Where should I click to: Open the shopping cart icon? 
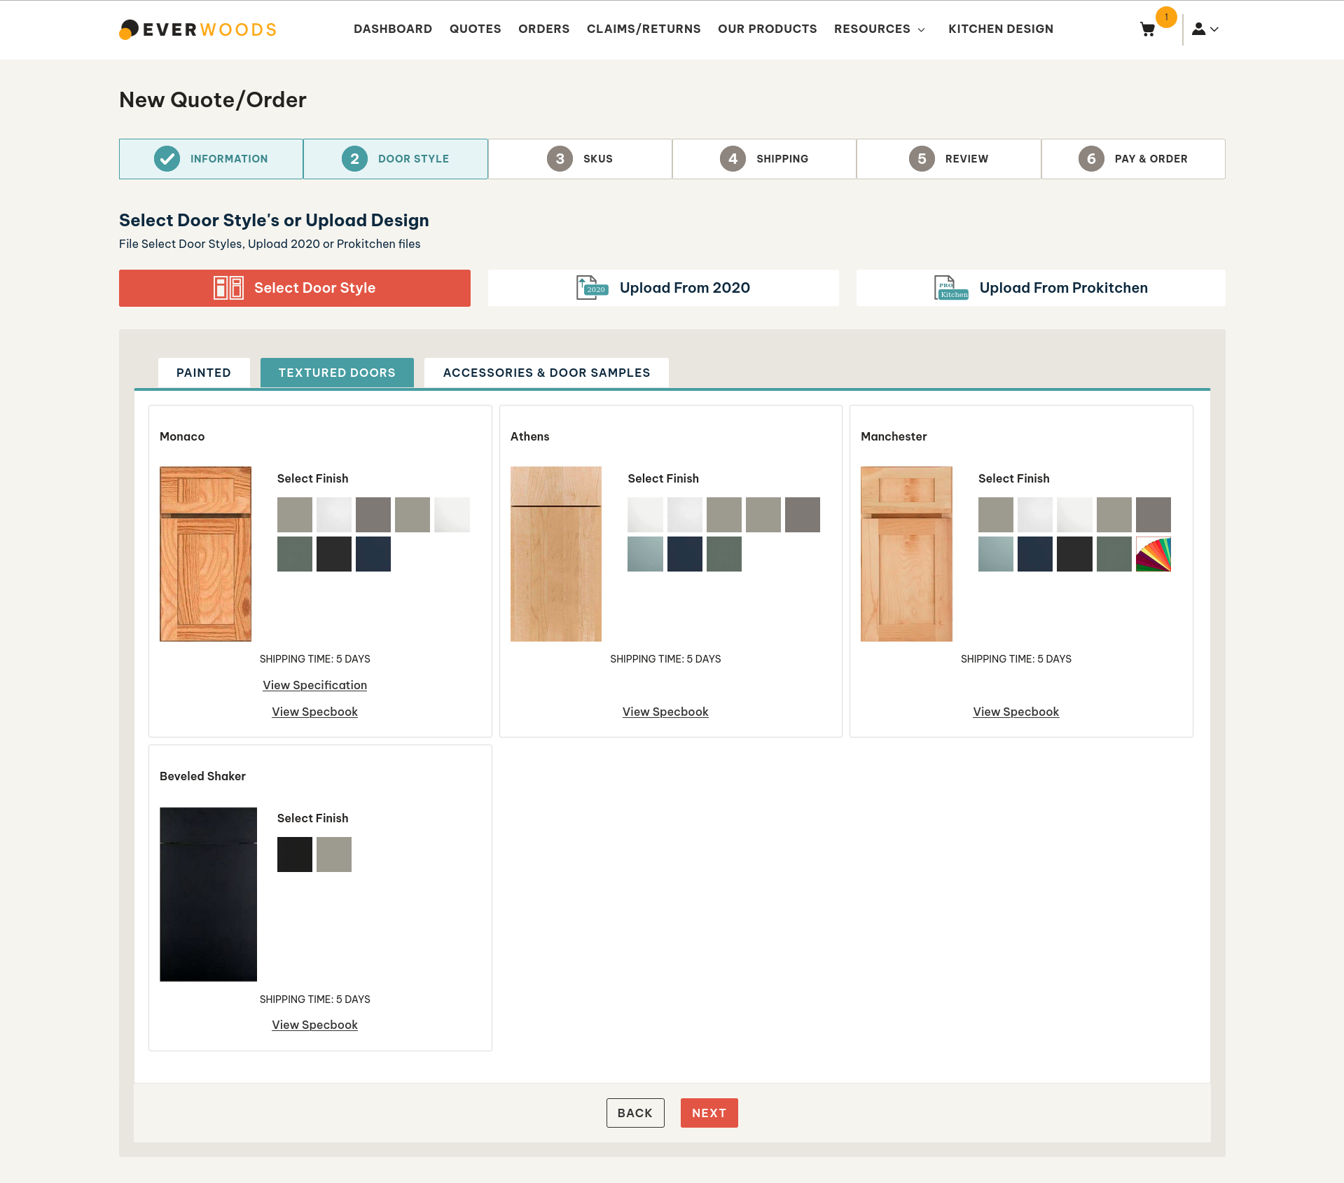tap(1147, 29)
